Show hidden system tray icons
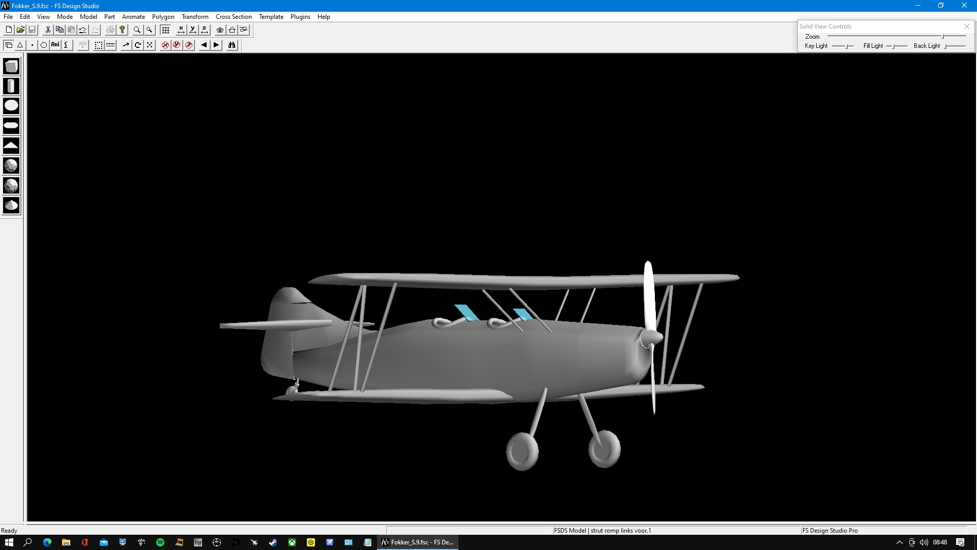Image resolution: width=977 pixels, height=550 pixels. (x=899, y=542)
